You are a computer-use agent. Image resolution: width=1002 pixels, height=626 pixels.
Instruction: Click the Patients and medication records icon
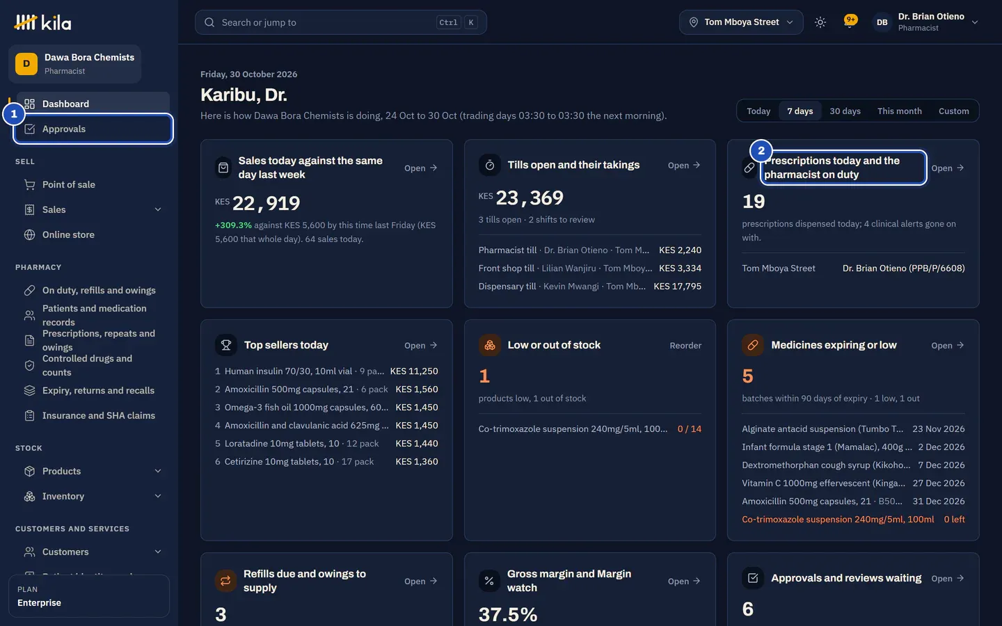[29, 315]
